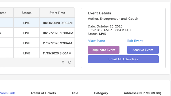Click the bold LIVE status in Event Details

point(103,34)
